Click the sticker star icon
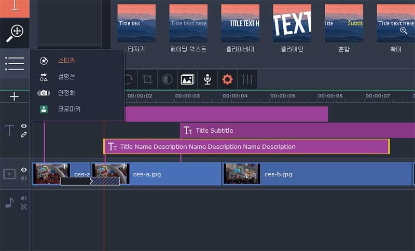Image resolution: width=415 pixels, height=251 pixels. 44,61
